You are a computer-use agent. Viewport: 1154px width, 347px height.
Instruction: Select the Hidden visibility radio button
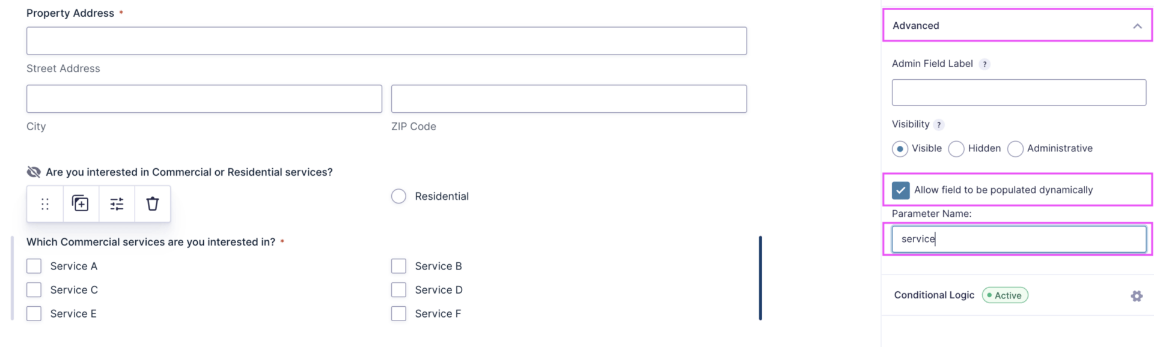click(956, 149)
